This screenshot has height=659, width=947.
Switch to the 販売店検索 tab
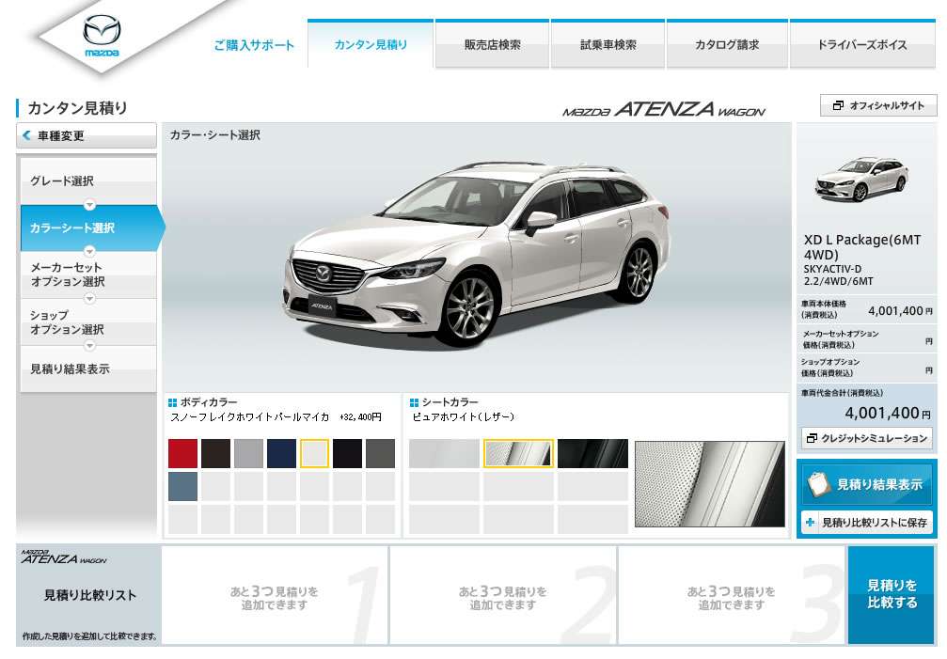(x=492, y=43)
